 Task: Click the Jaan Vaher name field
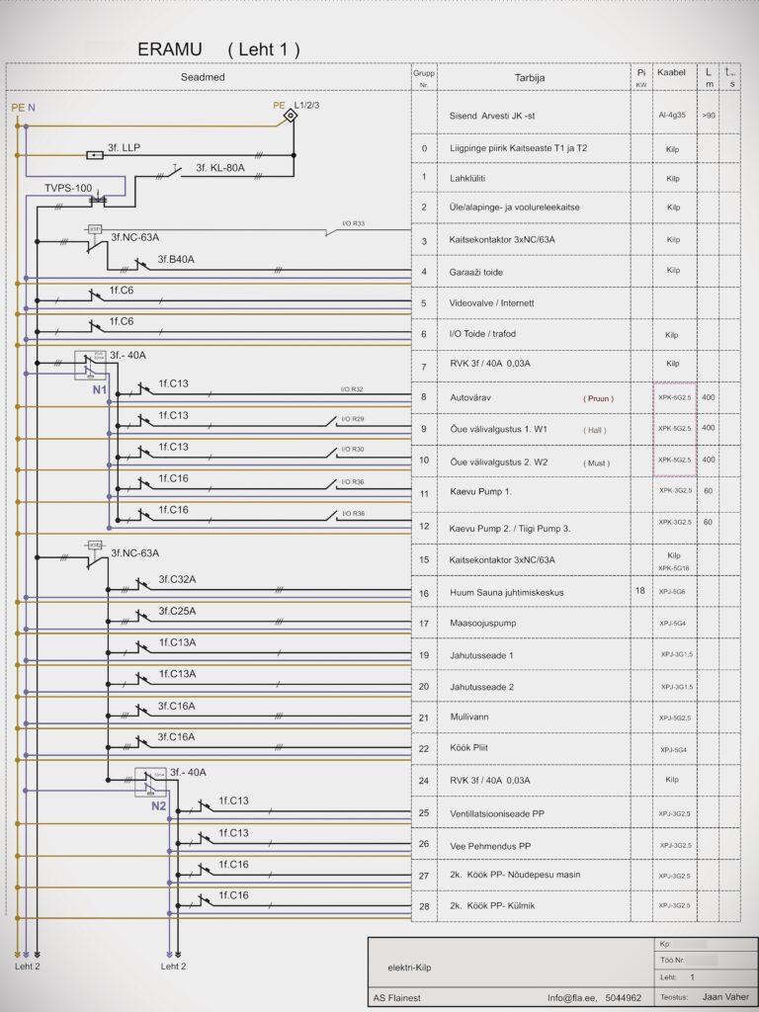point(723,998)
